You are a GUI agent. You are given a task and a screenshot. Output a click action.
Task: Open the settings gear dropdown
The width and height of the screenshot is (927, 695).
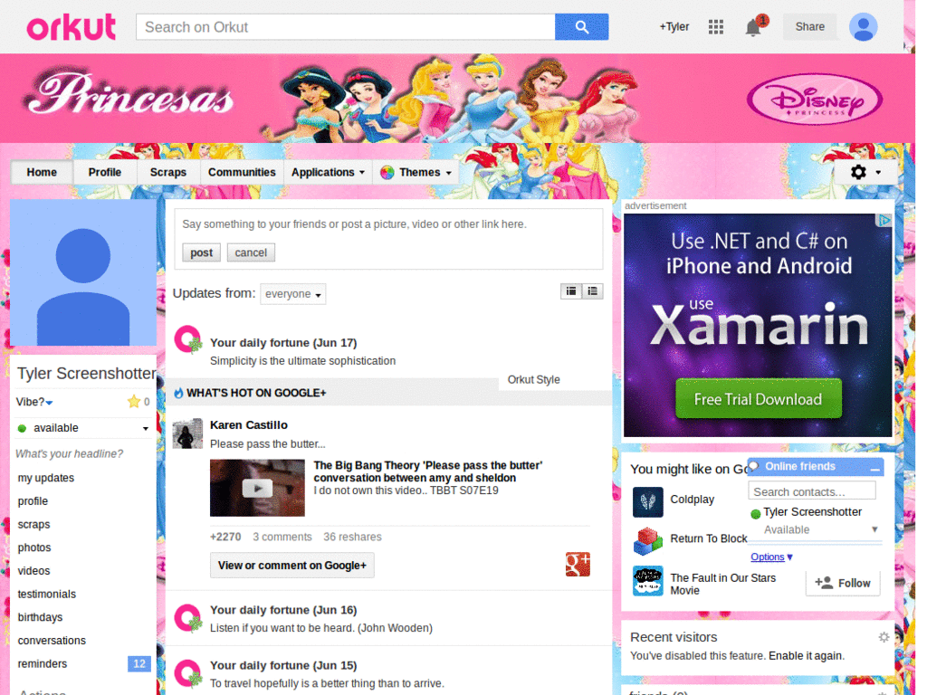[x=865, y=172]
